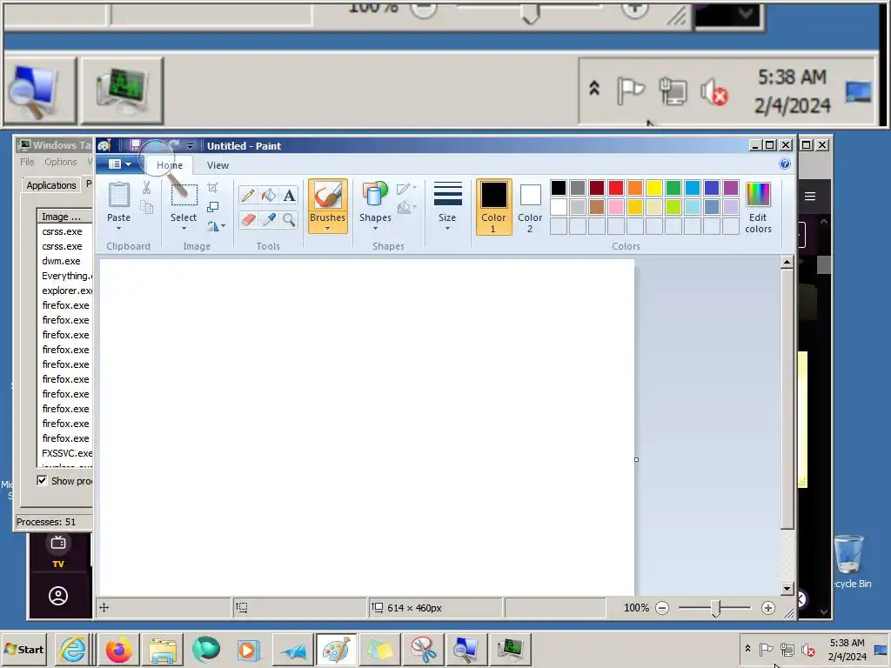This screenshot has height=668, width=891.
Task: Click the scroll down arrow in Paint canvas
Action: pos(787,589)
